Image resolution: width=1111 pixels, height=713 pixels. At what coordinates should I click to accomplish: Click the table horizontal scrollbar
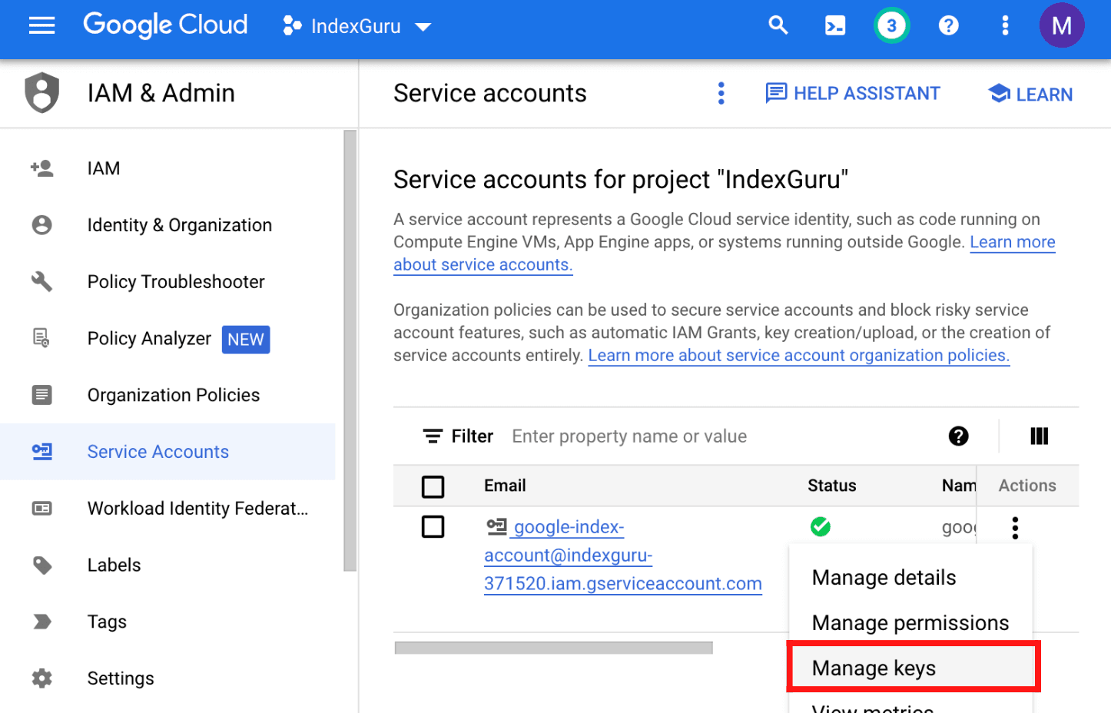pyautogui.click(x=553, y=648)
